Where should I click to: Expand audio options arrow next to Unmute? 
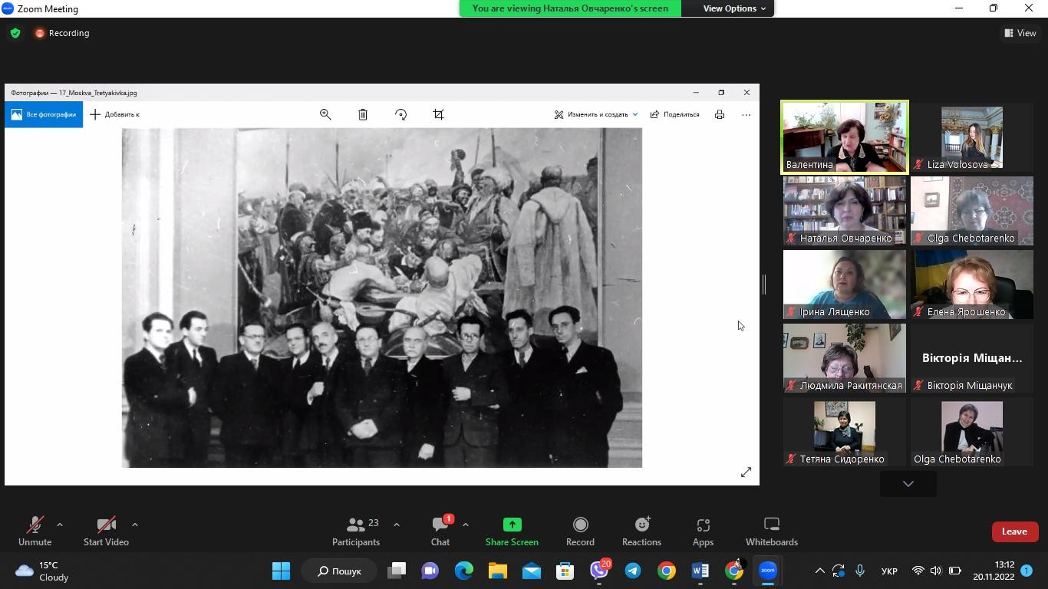tap(60, 525)
